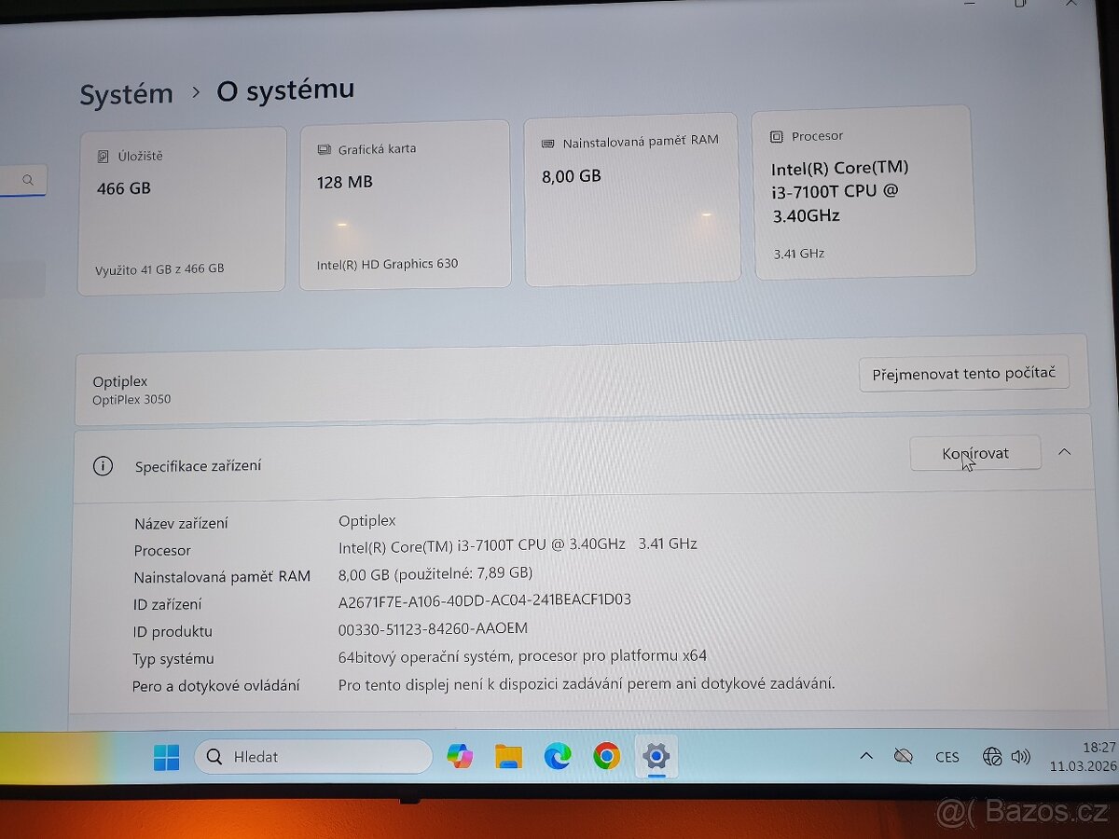Click the Settings gear taskbar icon
This screenshot has height=839, width=1119.
tap(656, 755)
